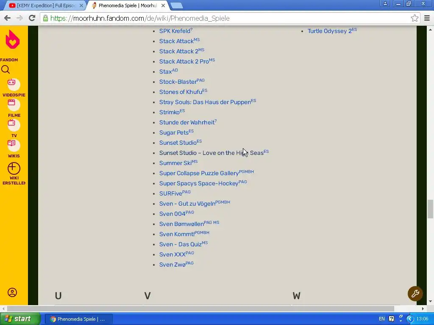Bookmark this page with star icon
Image resolution: width=434 pixels, height=325 pixels.
pos(415,18)
